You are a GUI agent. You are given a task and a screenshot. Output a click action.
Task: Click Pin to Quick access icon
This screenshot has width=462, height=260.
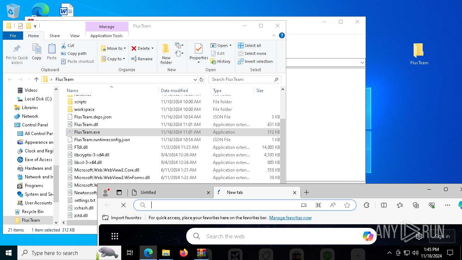[17, 54]
